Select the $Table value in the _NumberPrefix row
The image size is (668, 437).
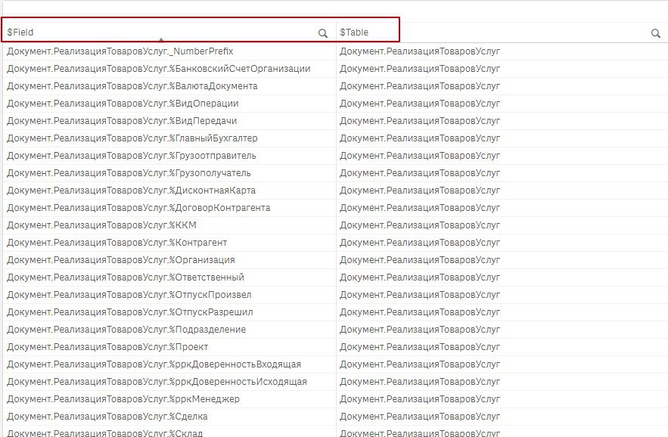click(420, 51)
